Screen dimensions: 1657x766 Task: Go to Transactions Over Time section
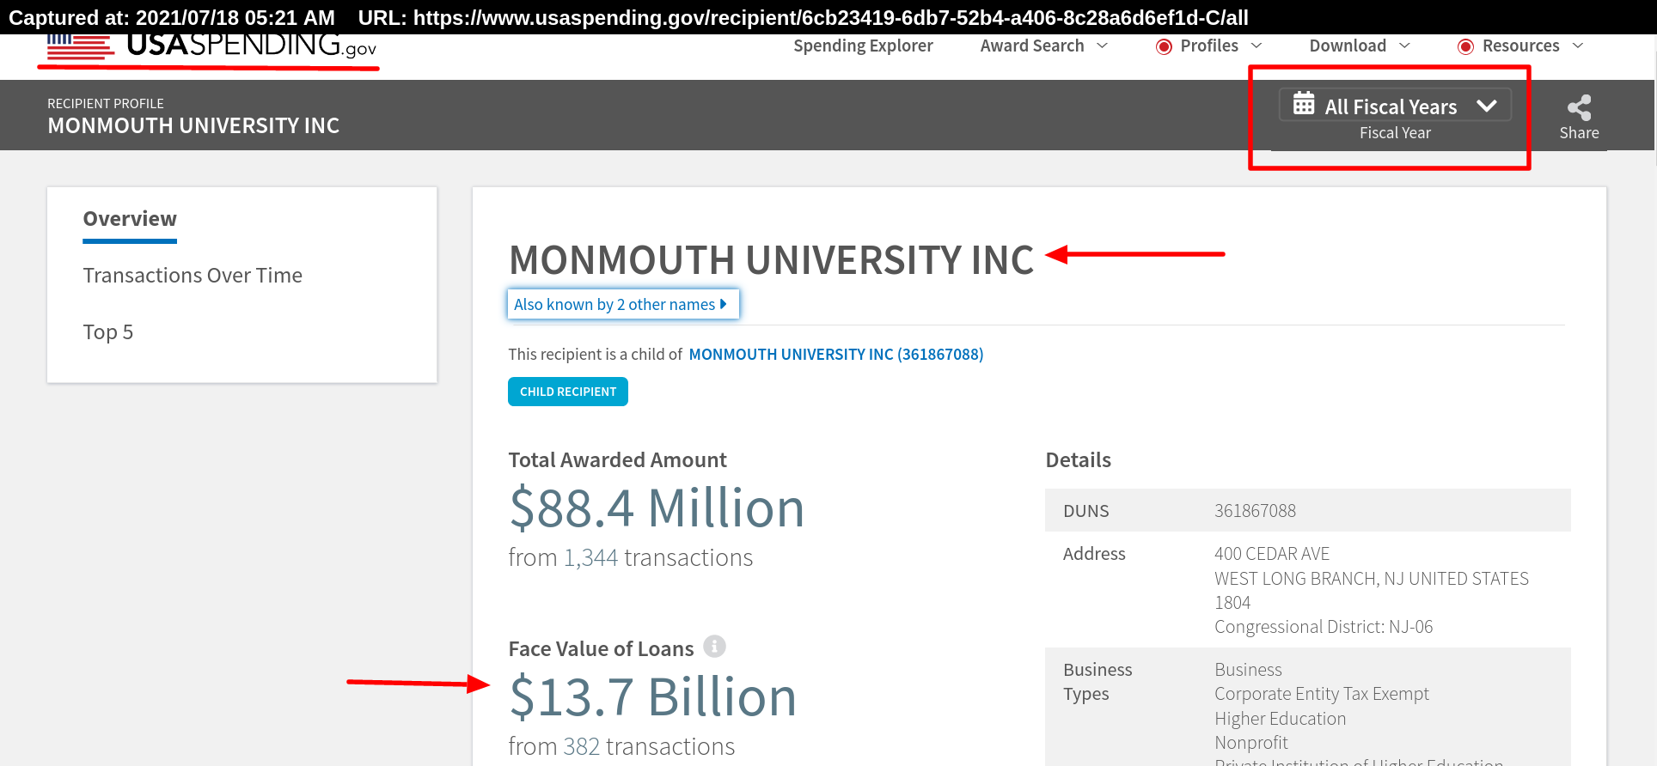(x=193, y=276)
